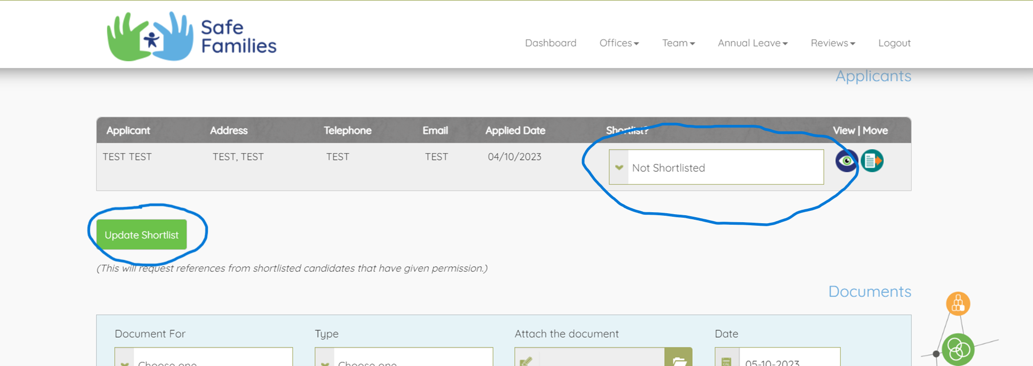Click the date field showing 05-10-2023
This screenshot has width=1033, height=366.
(789, 361)
